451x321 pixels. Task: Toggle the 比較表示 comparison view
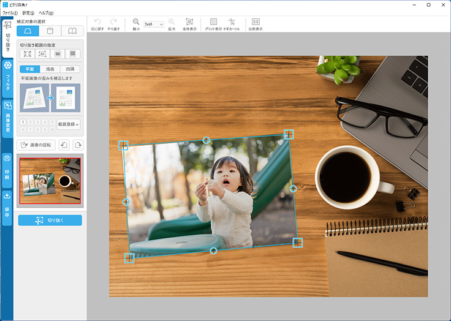(256, 22)
